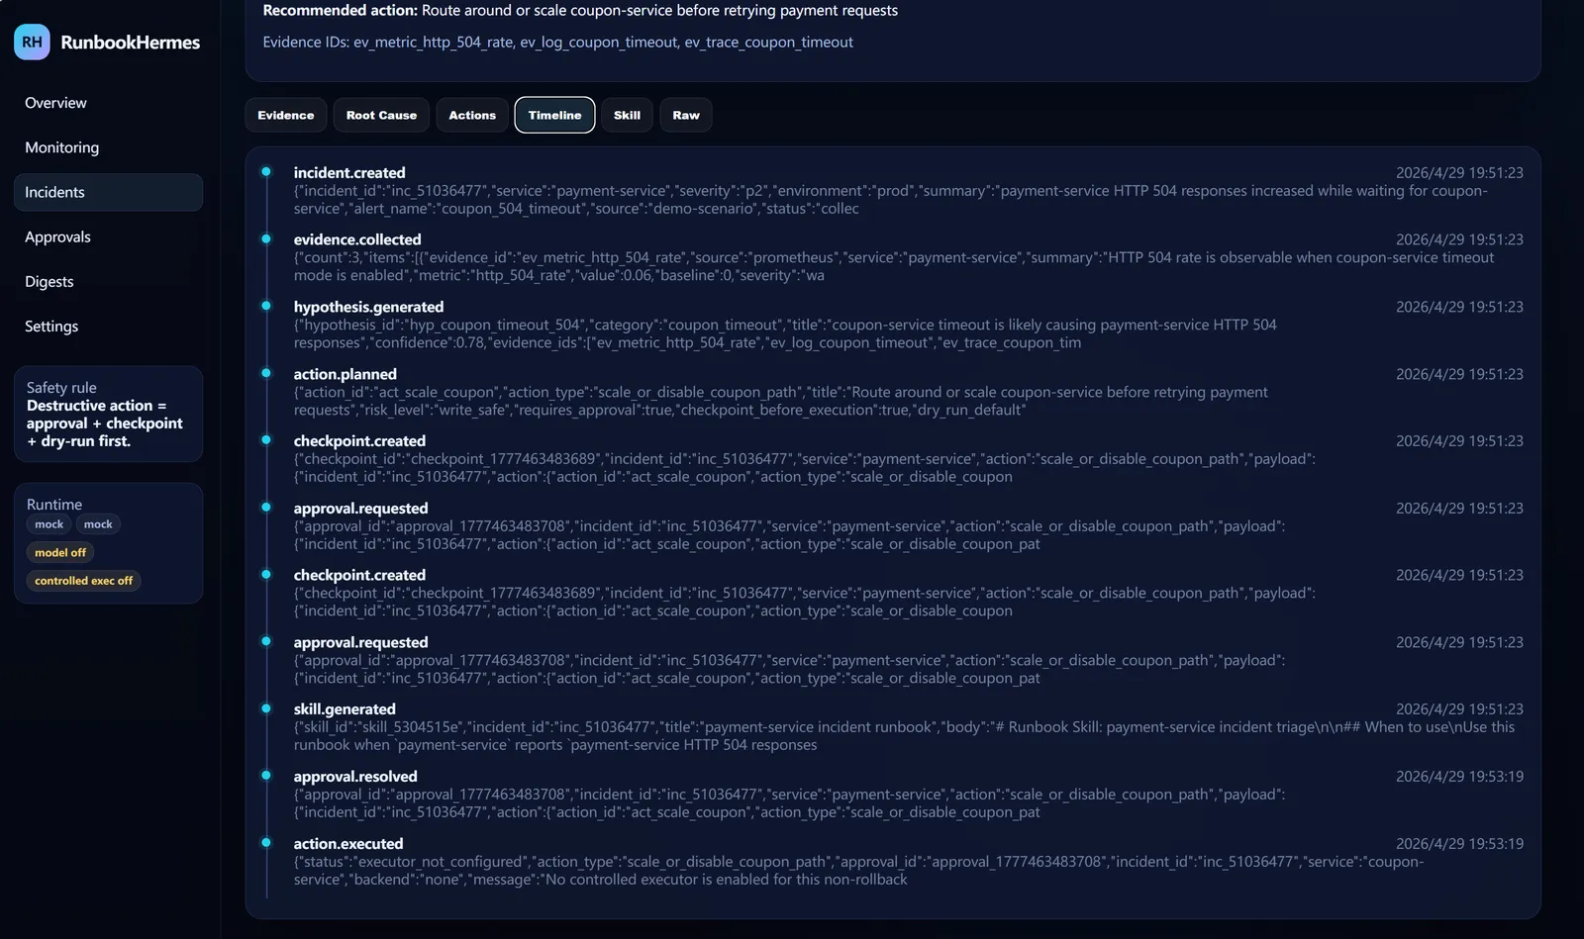This screenshot has width=1584, height=939.
Task: Click the action.planned event title
Action: pyautogui.click(x=346, y=374)
